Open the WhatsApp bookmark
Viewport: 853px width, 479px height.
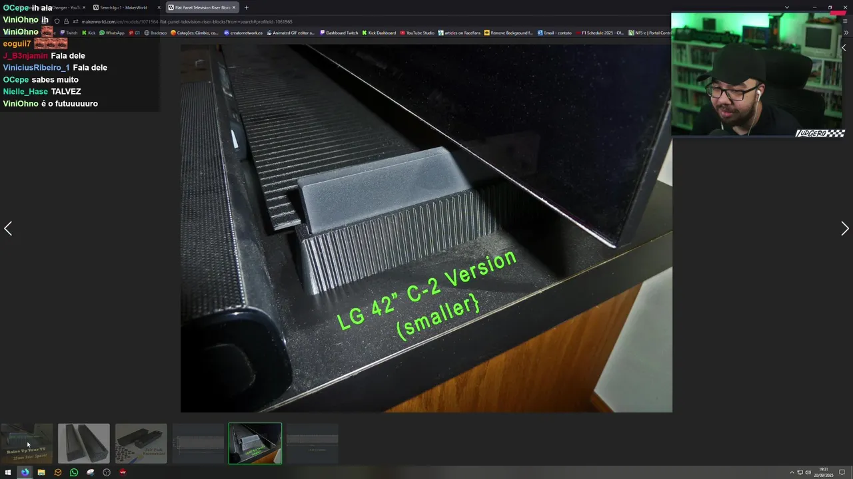coord(112,33)
